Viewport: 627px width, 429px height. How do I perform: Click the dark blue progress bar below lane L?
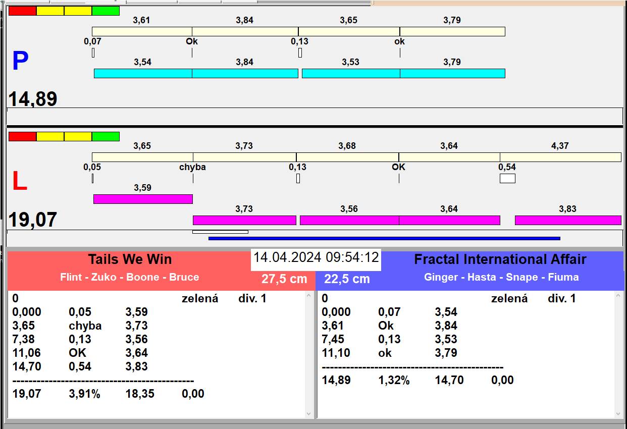(x=384, y=238)
